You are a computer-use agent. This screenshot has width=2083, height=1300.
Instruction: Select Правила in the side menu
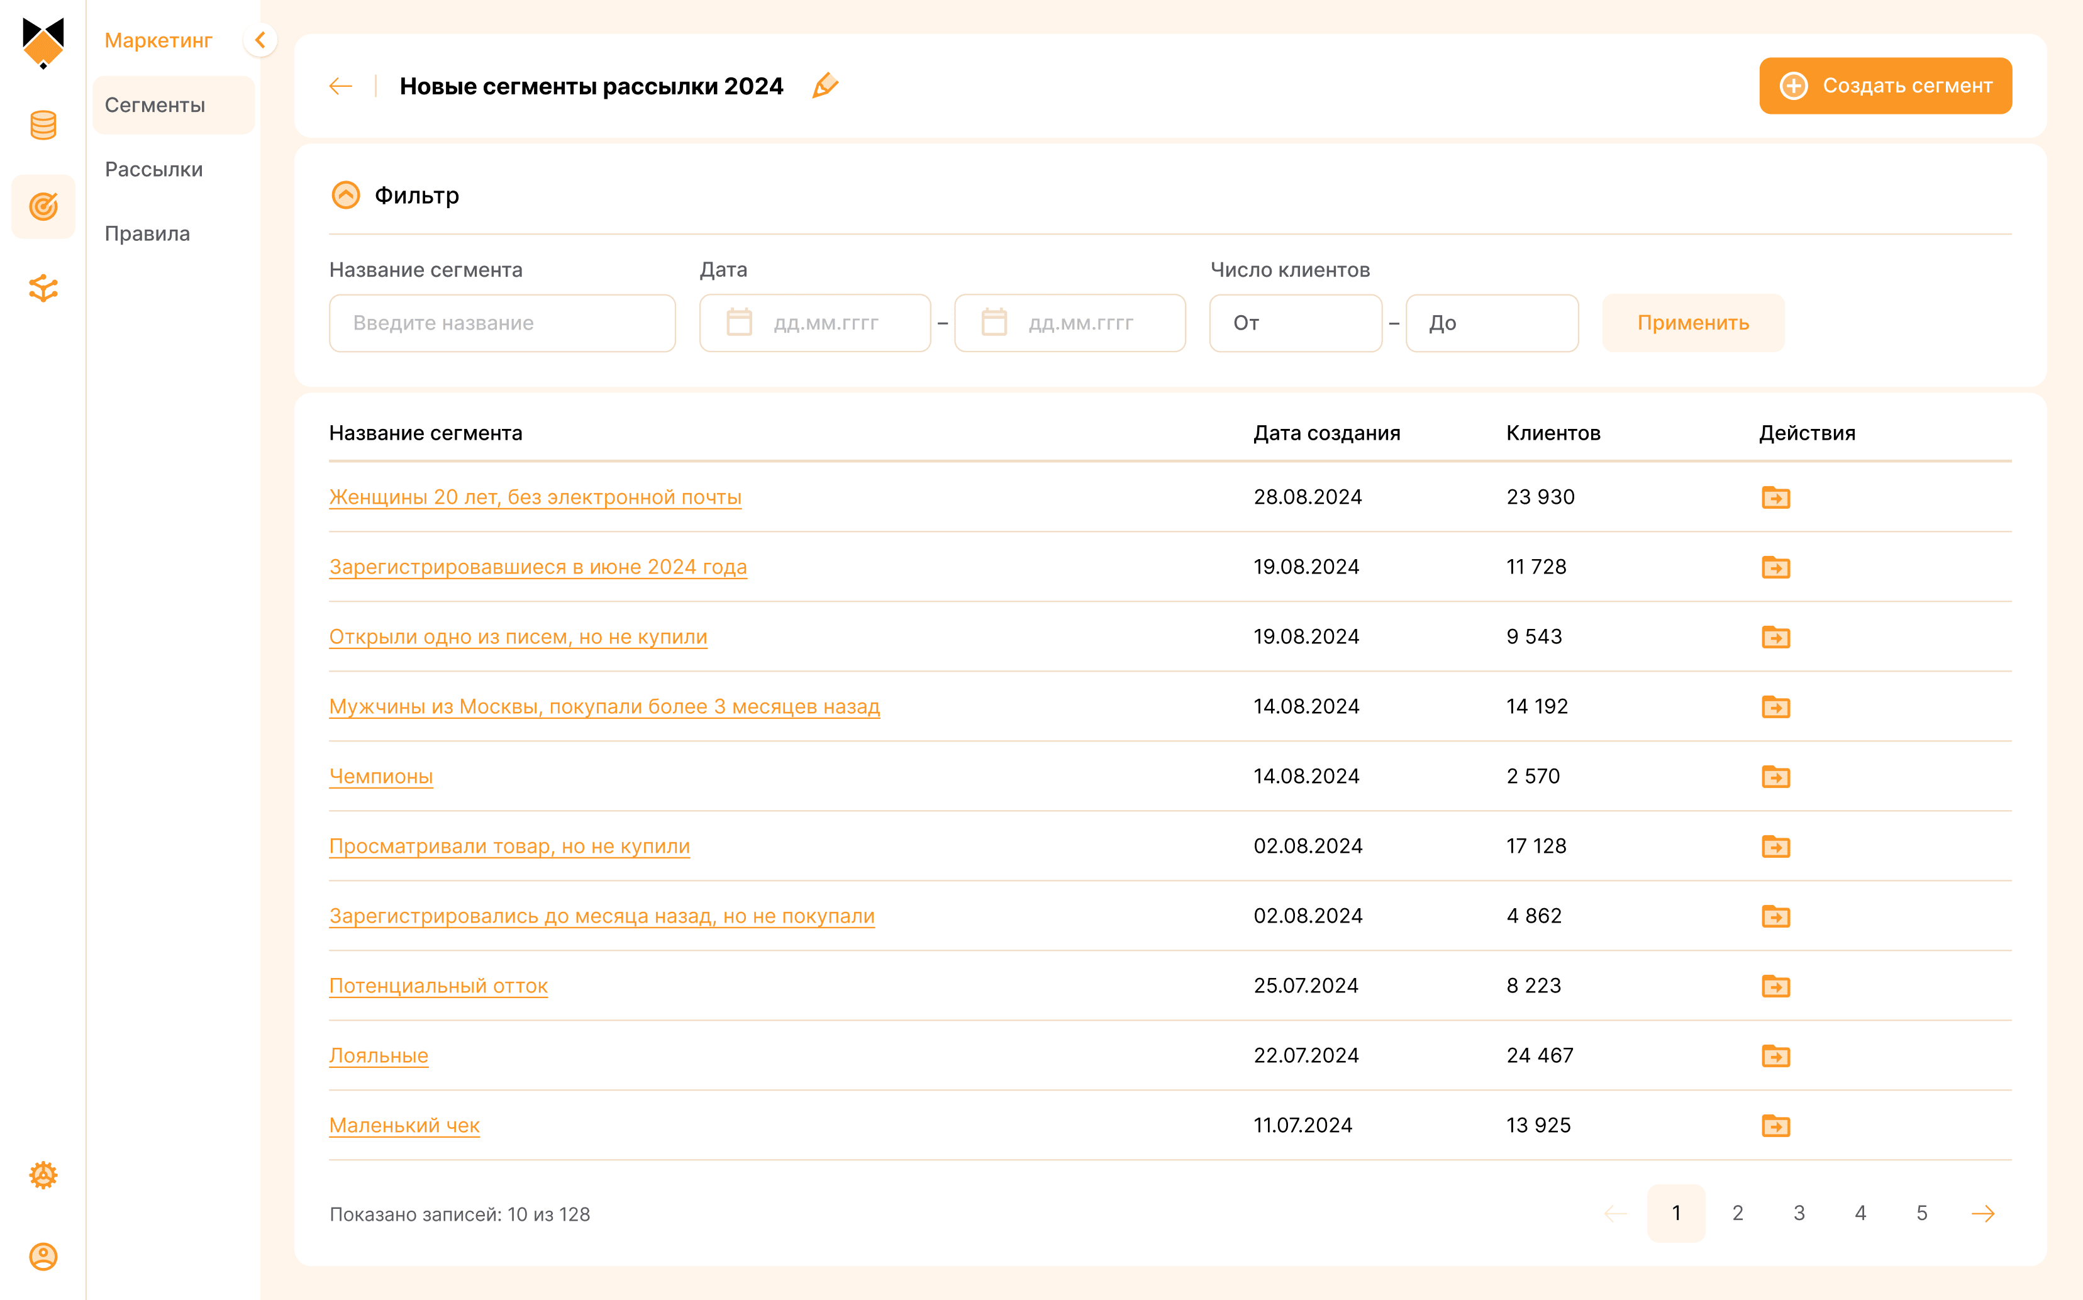[147, 234]
